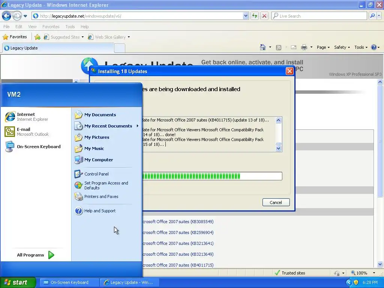Open My Computer
Image resolution: width=384 pixels, height=288 pixels.
93,160
